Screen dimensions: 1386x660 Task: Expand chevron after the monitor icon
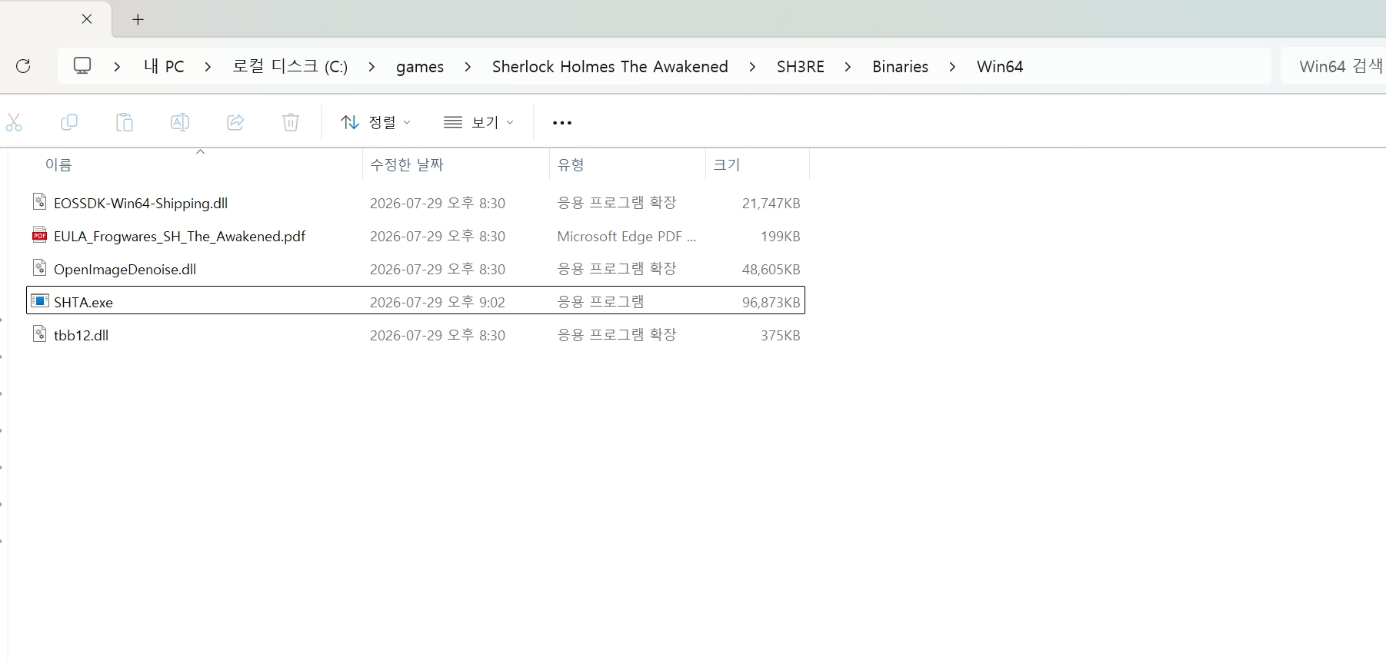point(117,67)
